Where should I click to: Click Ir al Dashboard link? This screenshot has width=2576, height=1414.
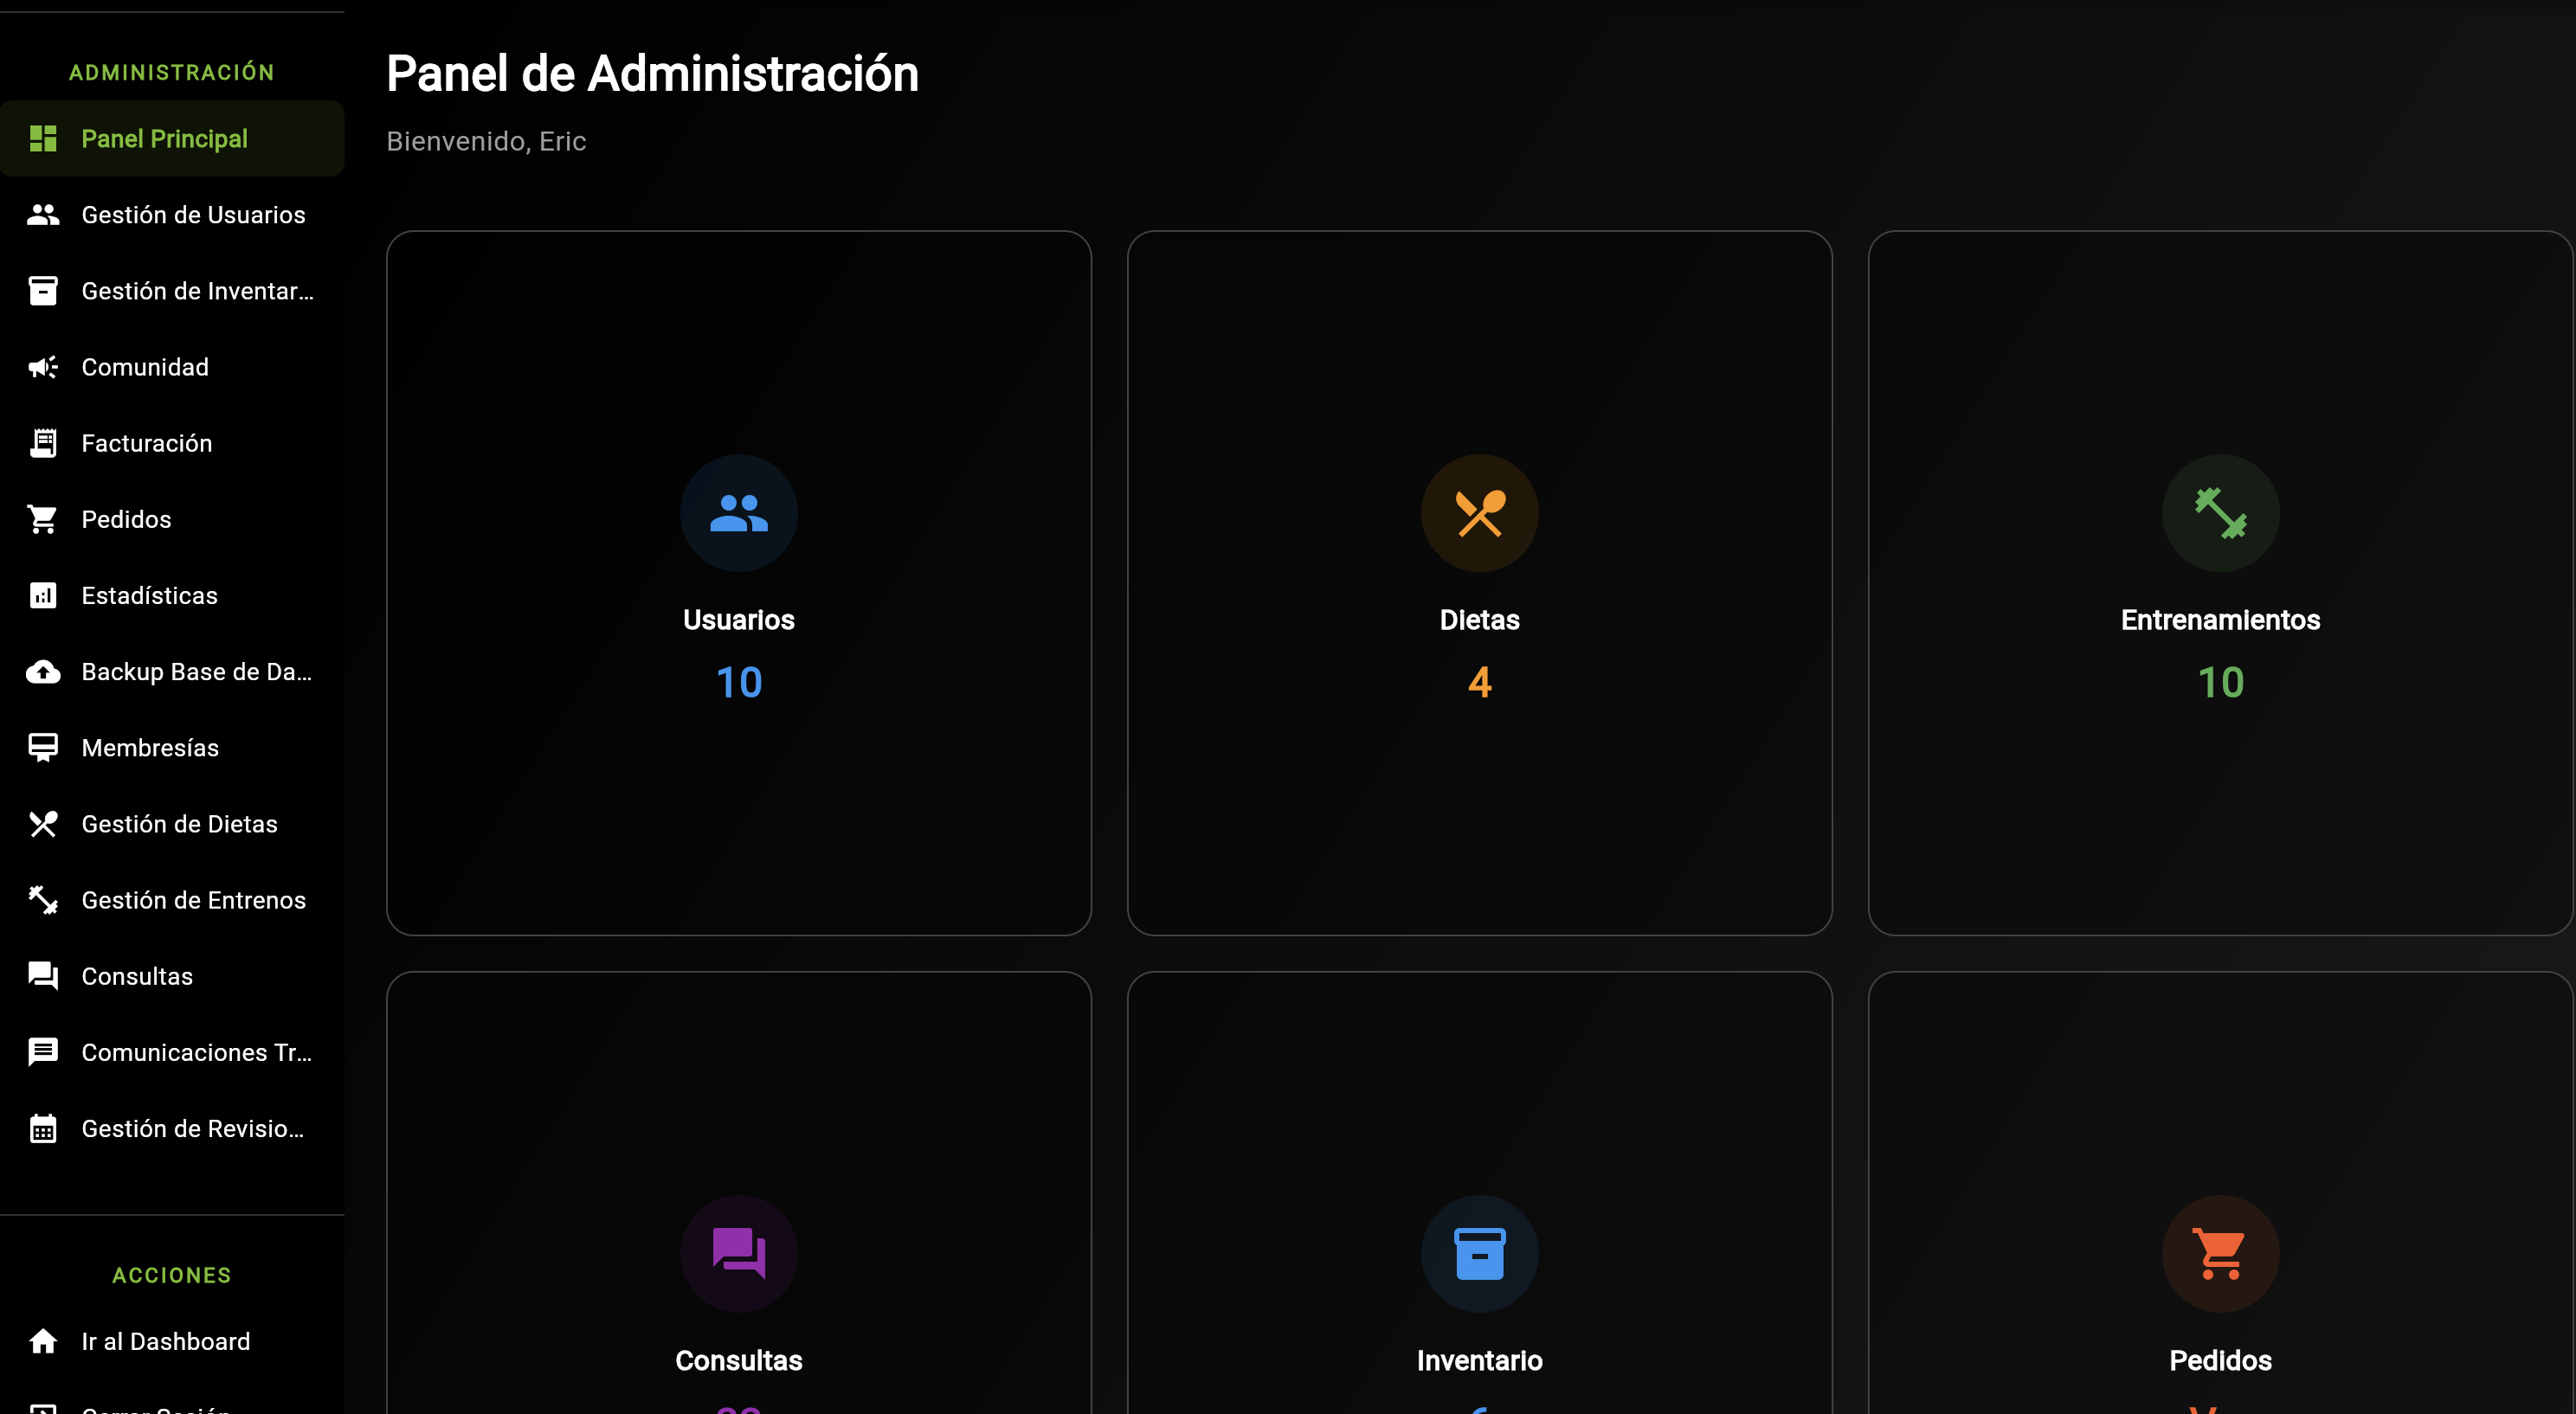point(166,1341)
